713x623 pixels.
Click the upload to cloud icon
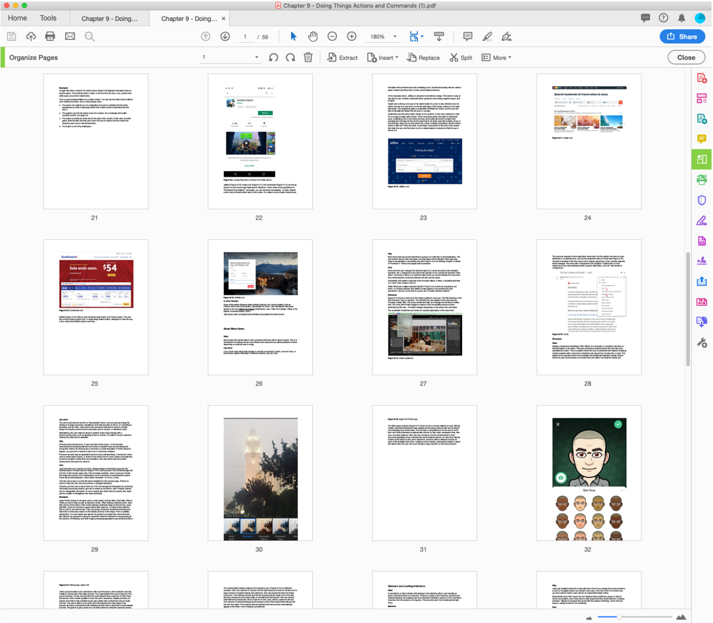(x=31, y=37)
